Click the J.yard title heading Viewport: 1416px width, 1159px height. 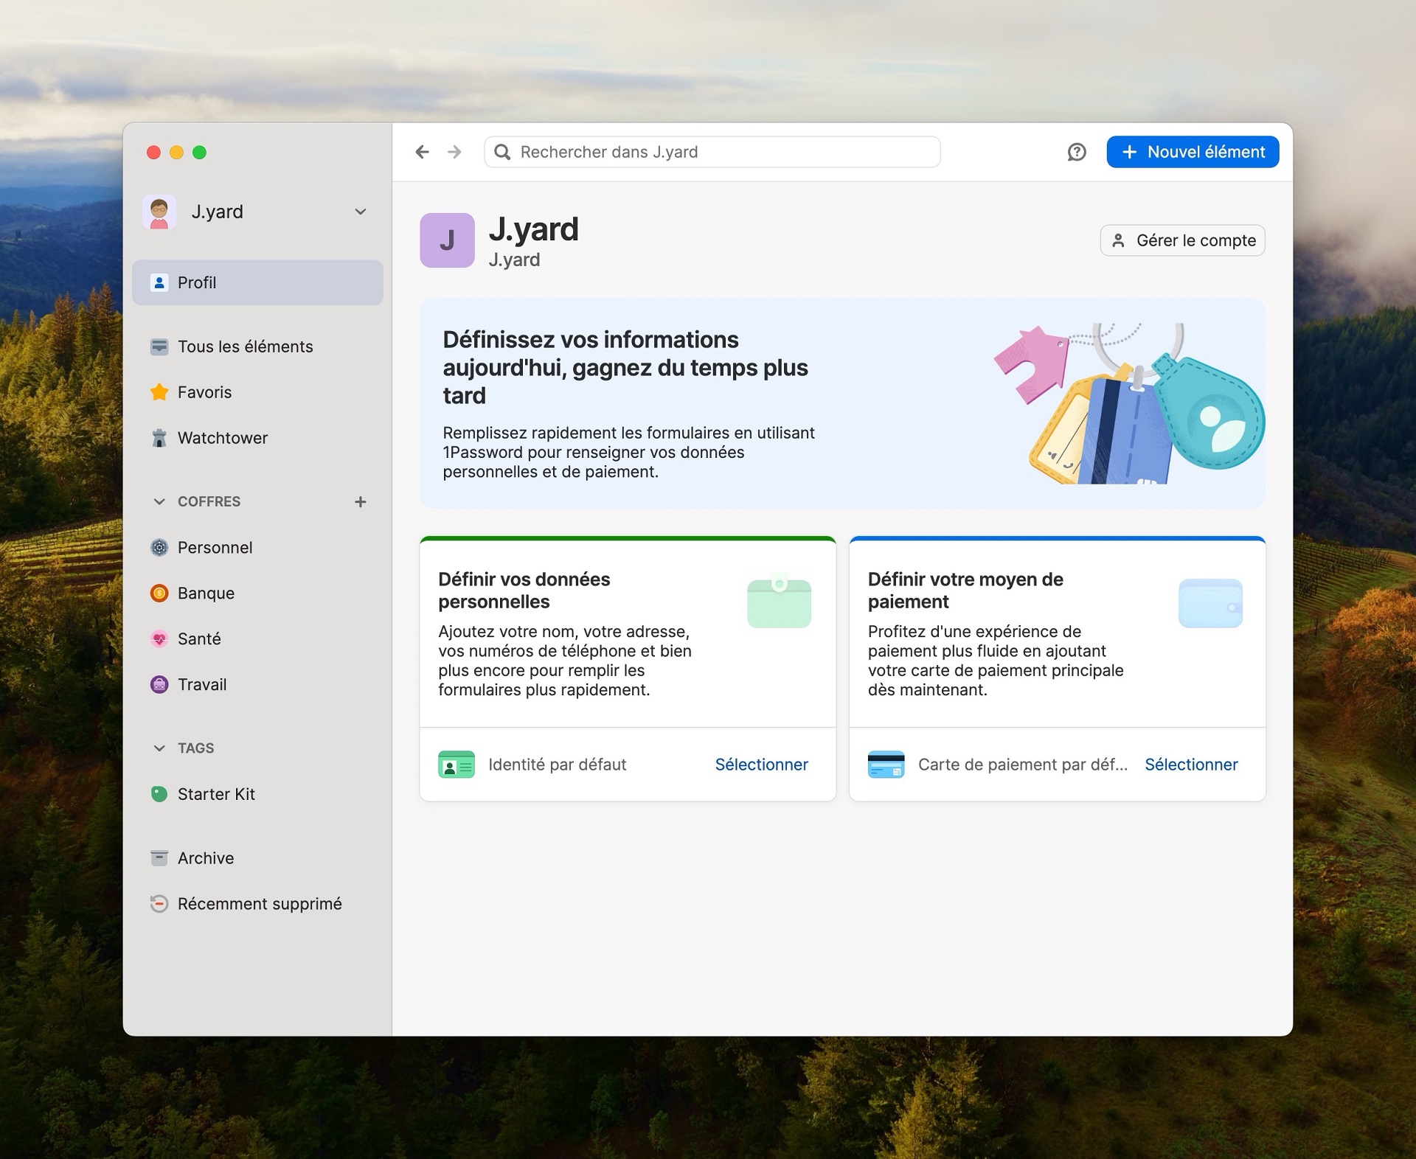(533, 229)
